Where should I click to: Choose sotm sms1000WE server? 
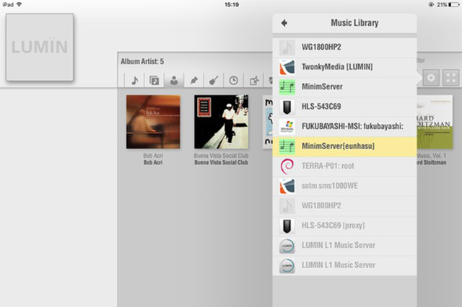345,187
